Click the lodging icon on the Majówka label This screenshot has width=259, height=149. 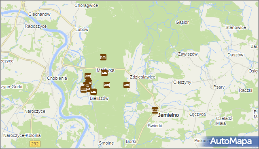point(104,73)
